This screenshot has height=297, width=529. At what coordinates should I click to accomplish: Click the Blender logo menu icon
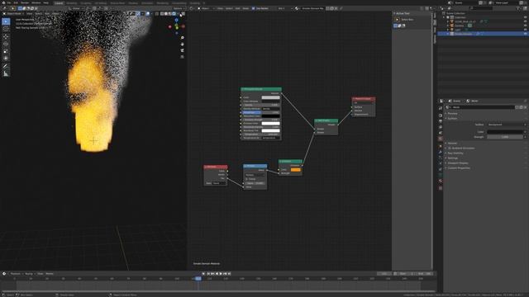point(3,2)
